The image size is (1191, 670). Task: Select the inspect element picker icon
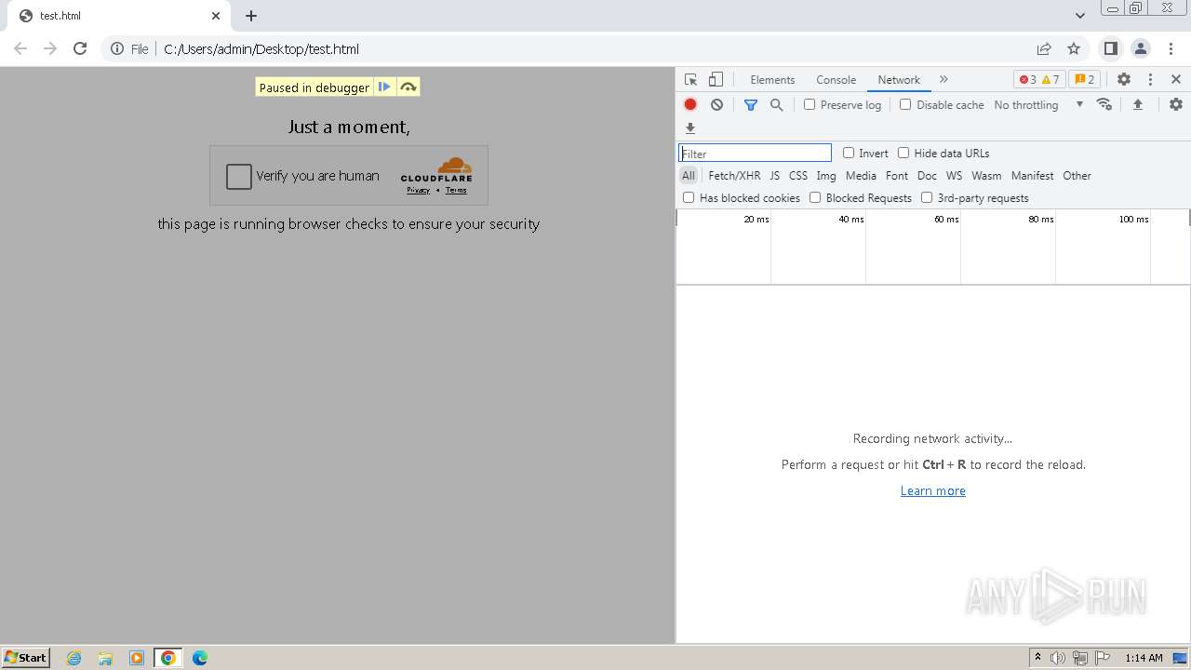[690, 80]
